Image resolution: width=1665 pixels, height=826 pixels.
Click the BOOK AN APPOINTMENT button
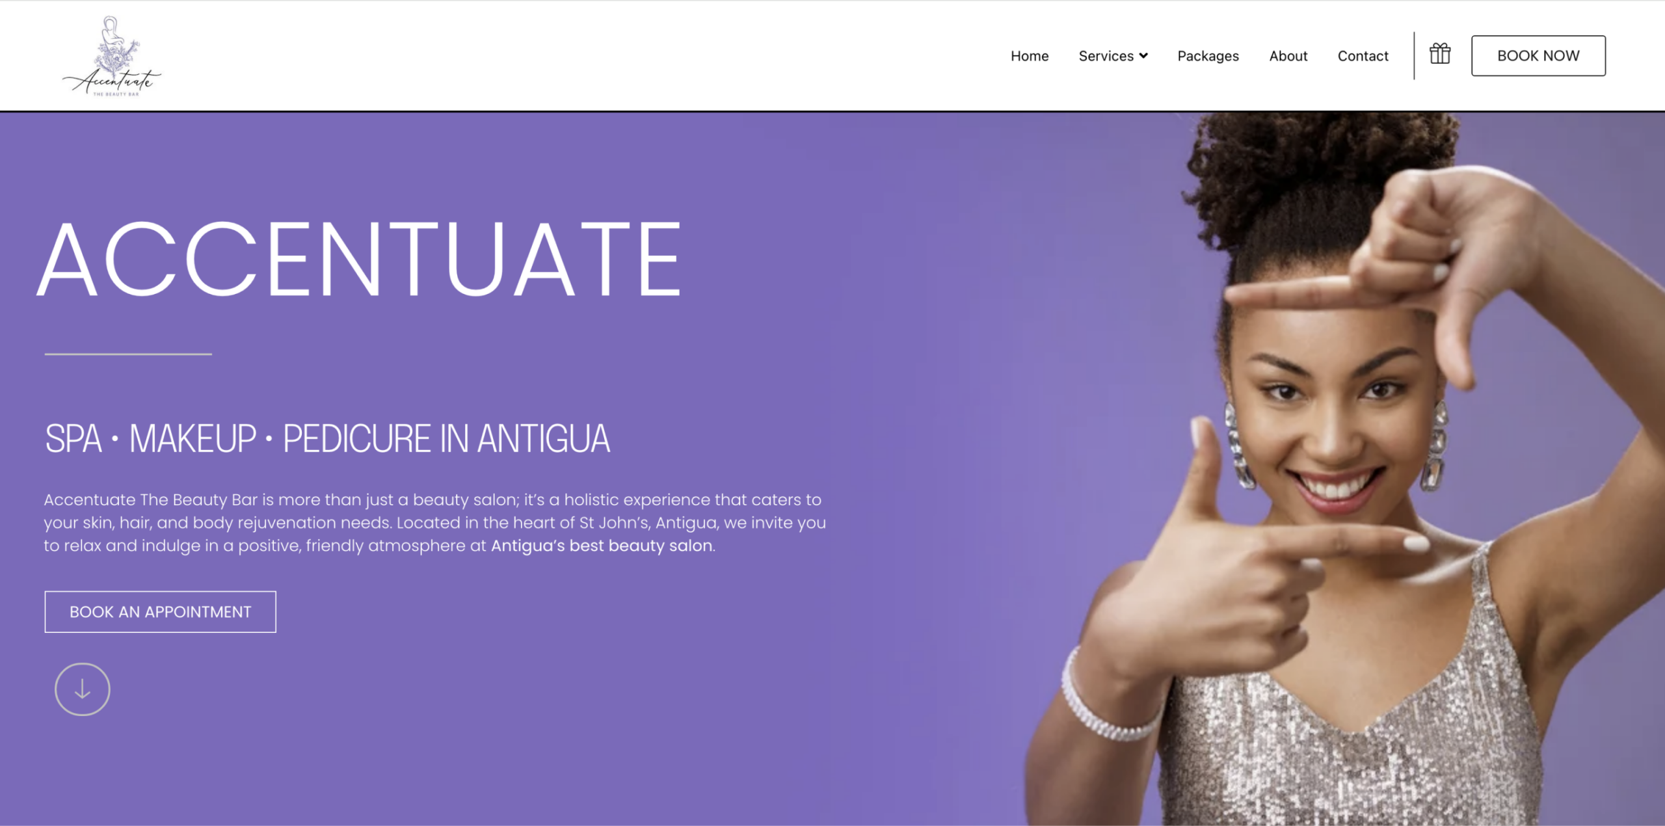click(160, 611)
